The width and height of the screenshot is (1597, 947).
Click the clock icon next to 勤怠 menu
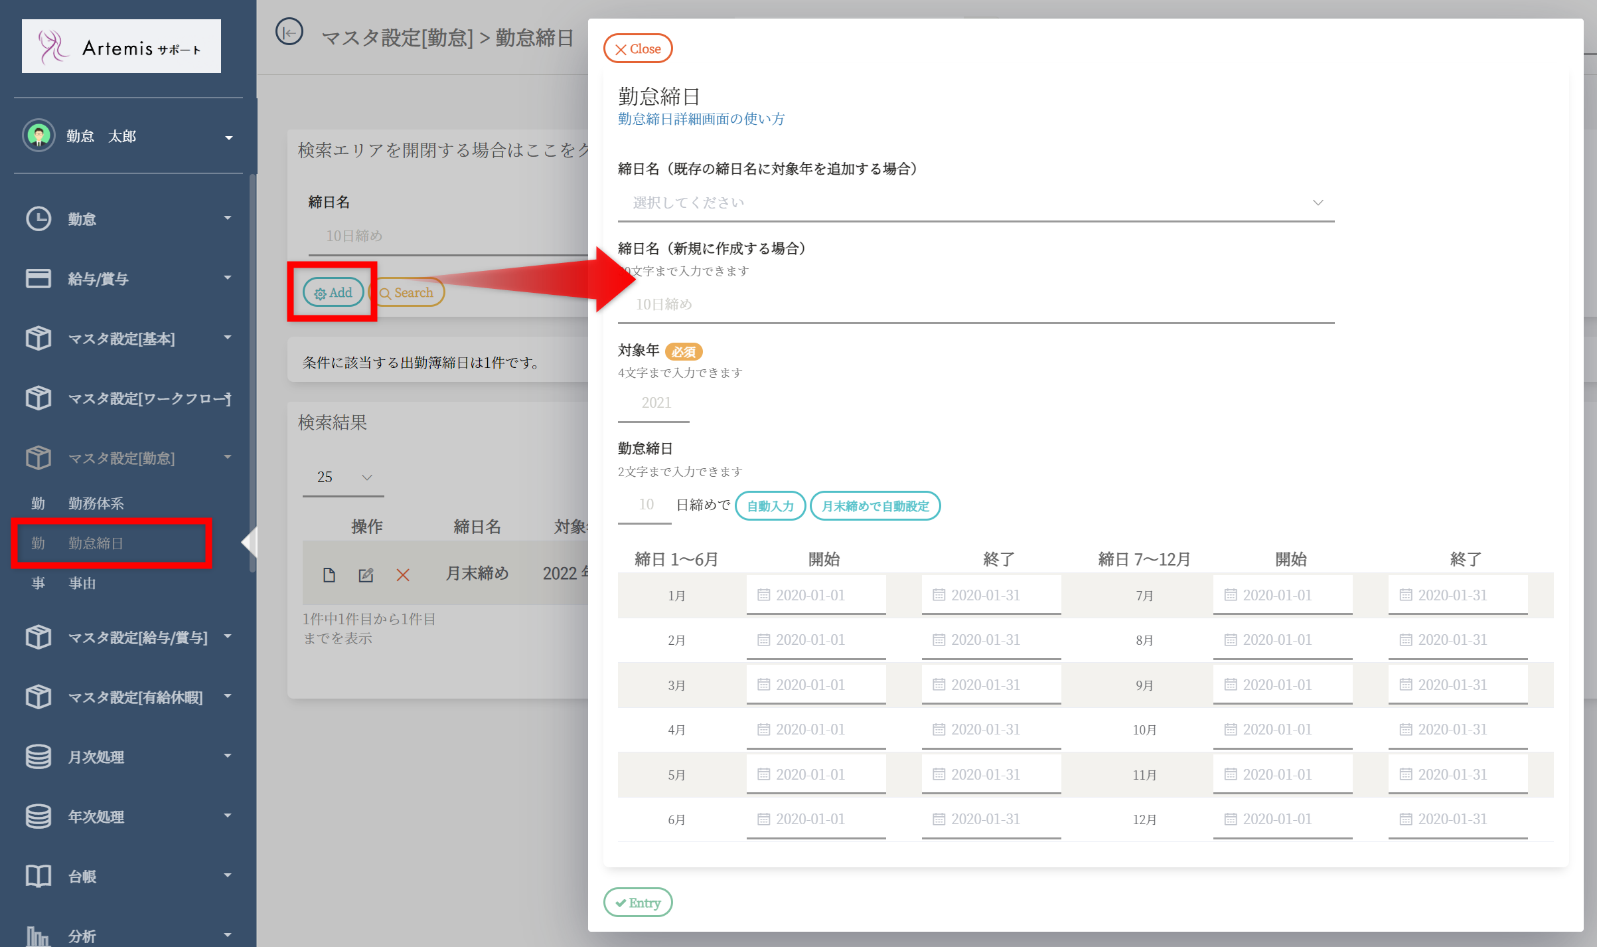tap(38, 218)
